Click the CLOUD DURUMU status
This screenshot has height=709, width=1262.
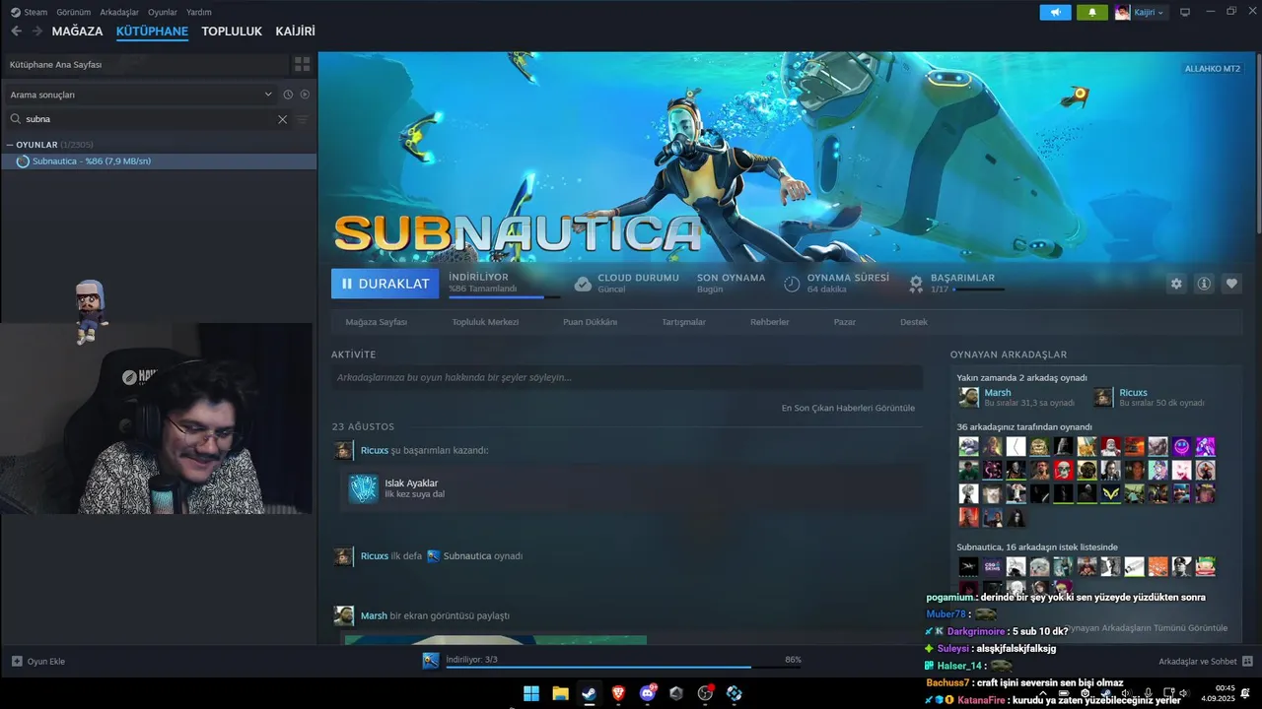click(627, 284)
